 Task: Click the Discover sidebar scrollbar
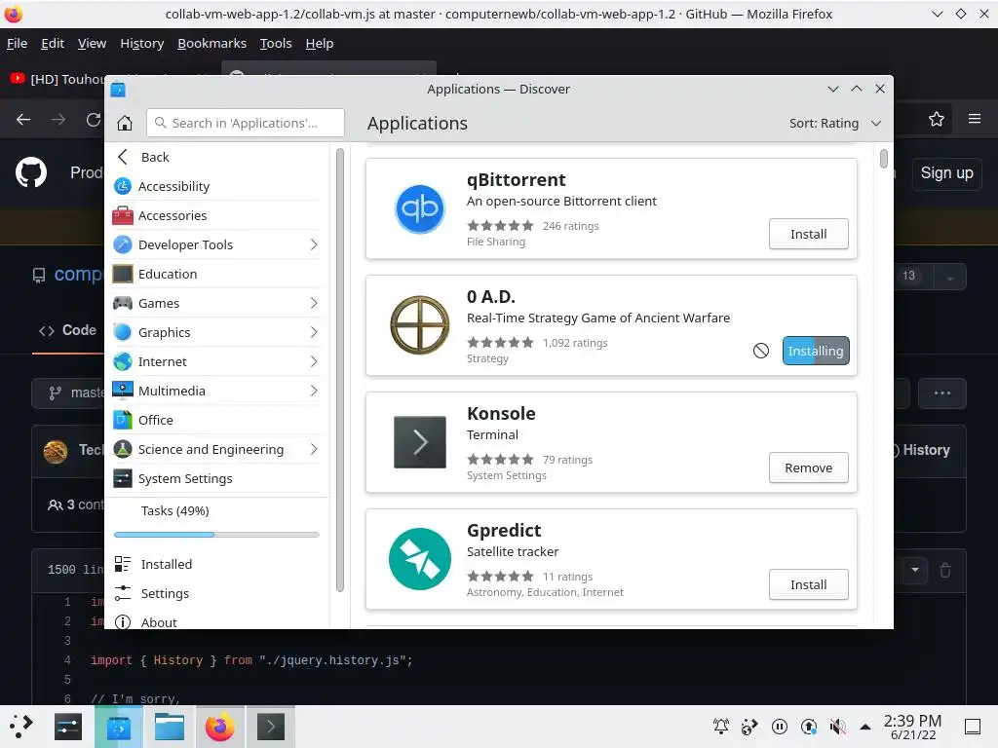pyautogui.click(x=340, y=369)
